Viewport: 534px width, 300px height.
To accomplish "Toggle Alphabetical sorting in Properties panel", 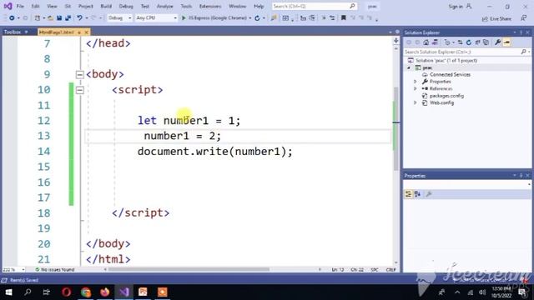I will (x=417, y=194).
